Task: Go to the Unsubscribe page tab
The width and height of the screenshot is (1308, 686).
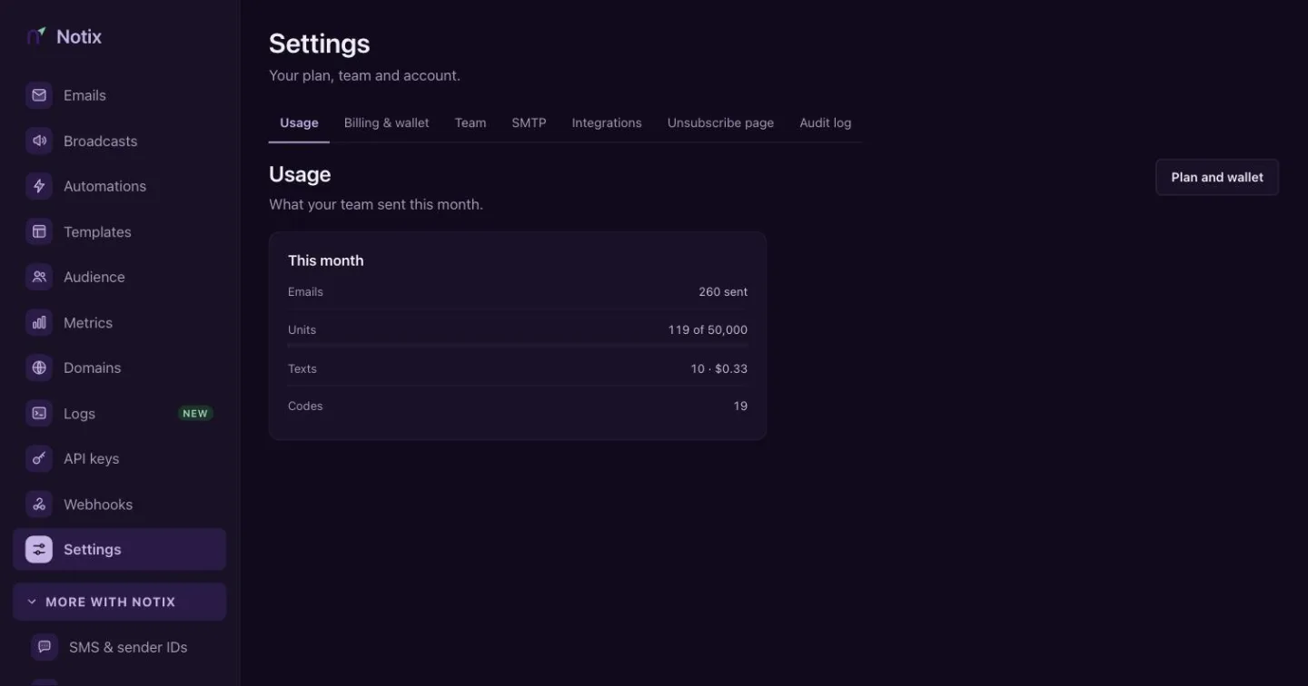Action: (720, 122)
